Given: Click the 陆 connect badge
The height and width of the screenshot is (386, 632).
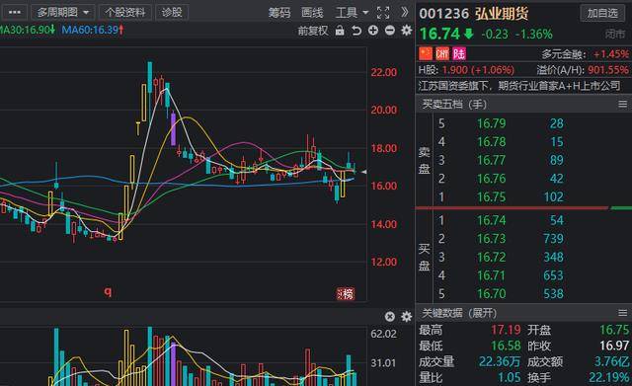Looking at the screenshot, I should click(459, 53).
